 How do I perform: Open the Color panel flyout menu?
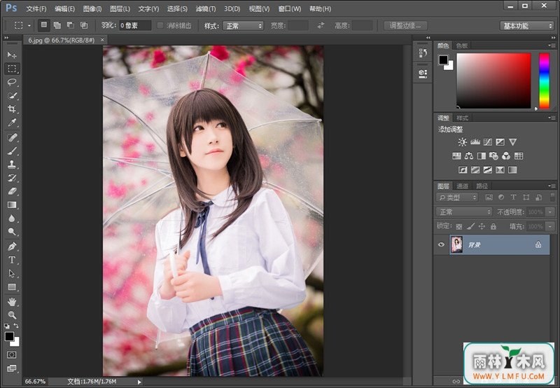coord(552,46)
